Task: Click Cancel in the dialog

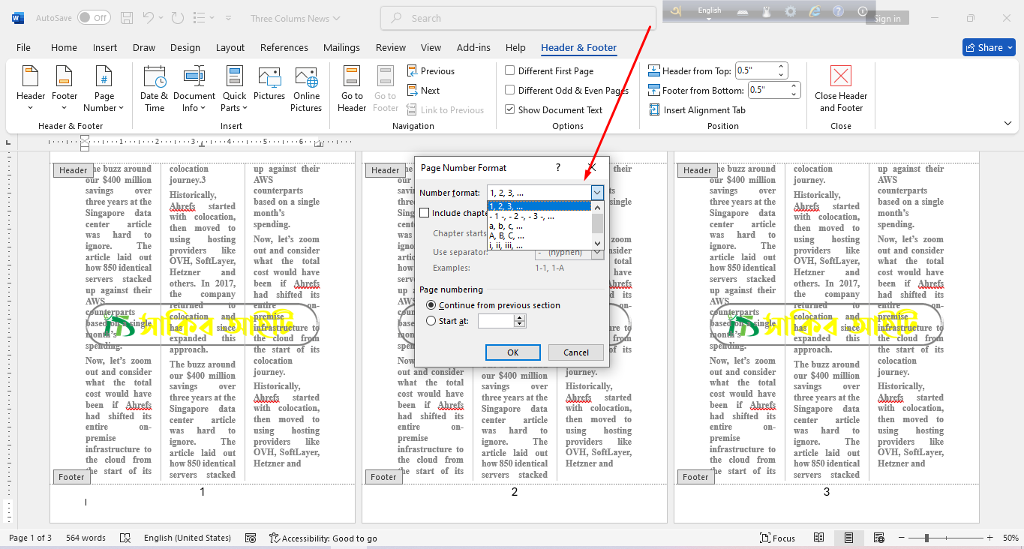Action: (576, 352)
